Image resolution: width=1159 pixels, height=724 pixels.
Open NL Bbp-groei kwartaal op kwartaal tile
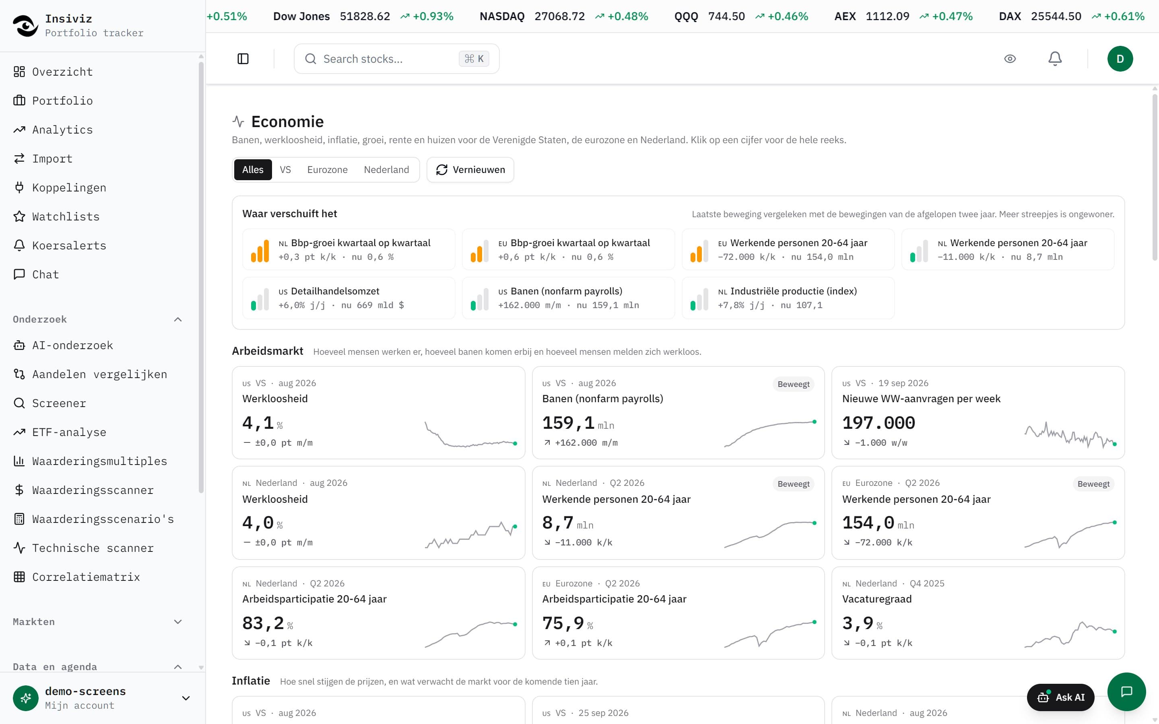coord(349,249)
